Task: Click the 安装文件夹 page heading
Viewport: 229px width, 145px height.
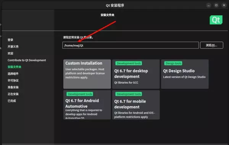Action: click(107, 15)
